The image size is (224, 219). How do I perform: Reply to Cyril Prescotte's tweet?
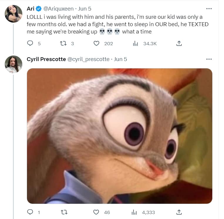tap(30, 212)
